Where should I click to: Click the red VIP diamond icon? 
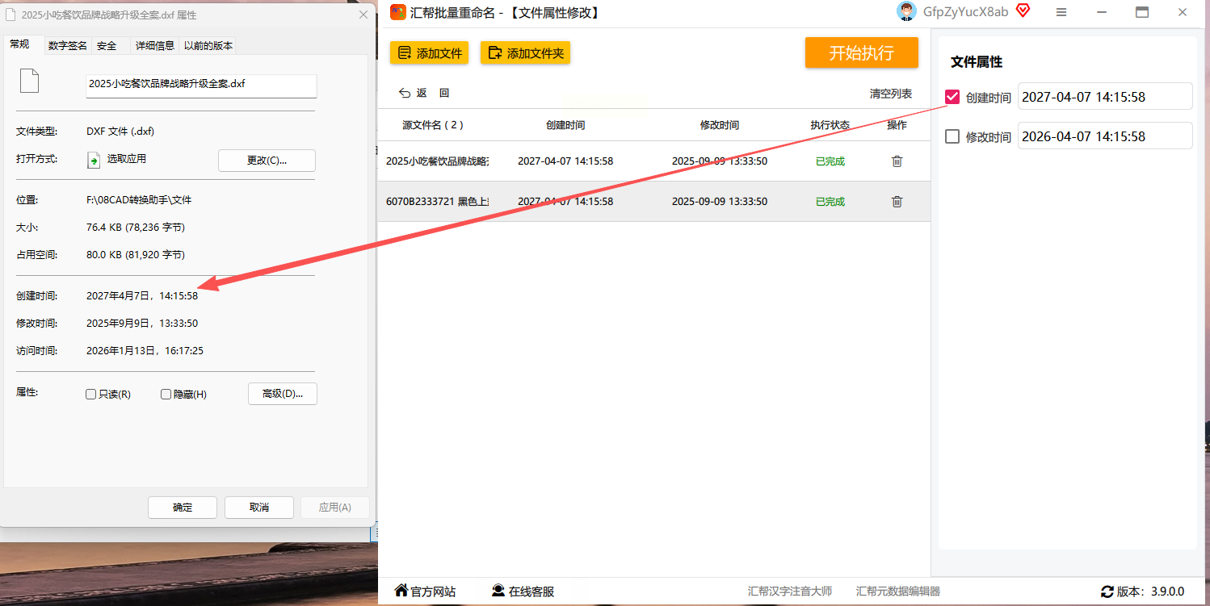click(1023, 10)
